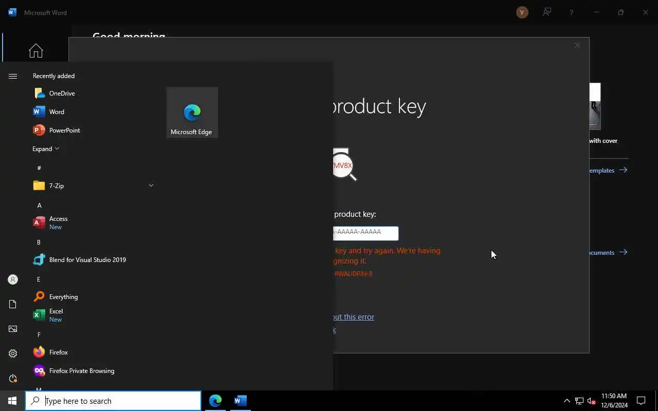
Task: Open Pictures from Start sidebar
Action: click(x=13, y=329)
